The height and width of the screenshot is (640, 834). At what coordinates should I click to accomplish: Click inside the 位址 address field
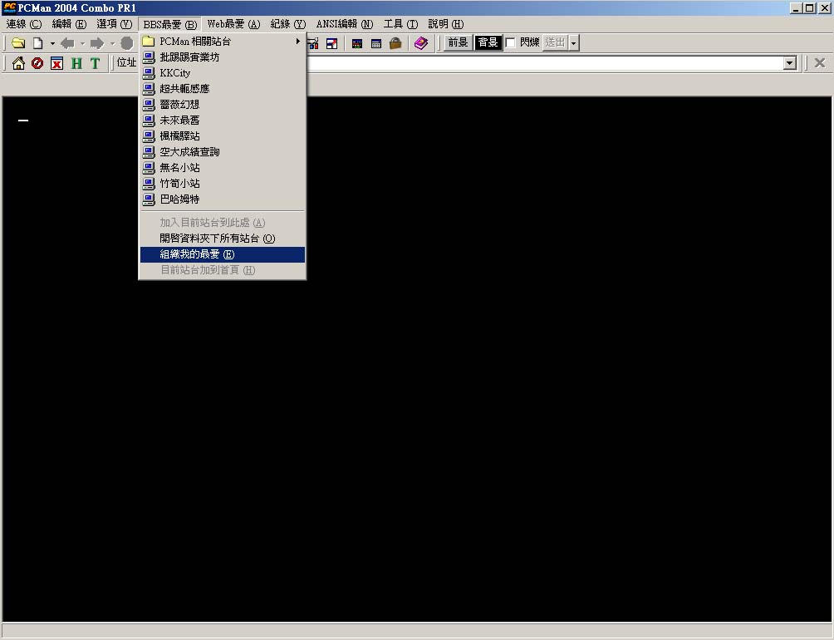(540, 63)
